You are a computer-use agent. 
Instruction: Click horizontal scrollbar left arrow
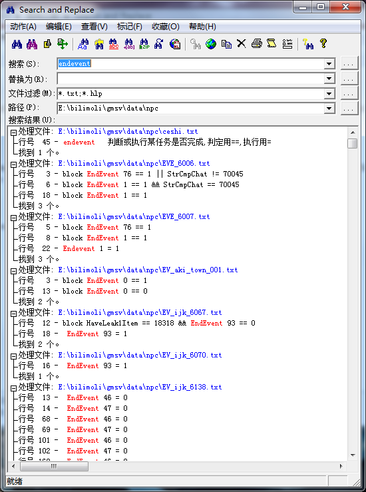pyautogui.click(x=13, y=466)
